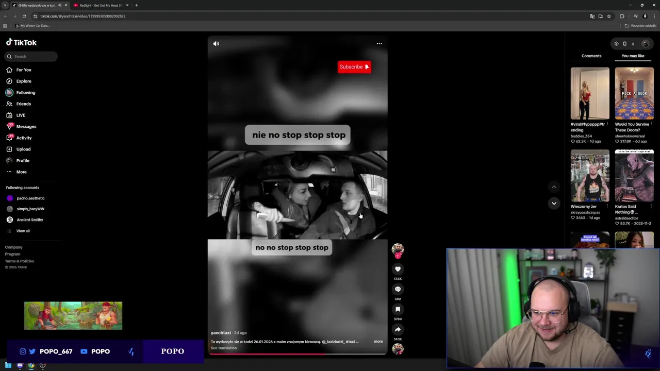
Task: Open the sound disc at the video's bottom
Action: click(398, 349)
